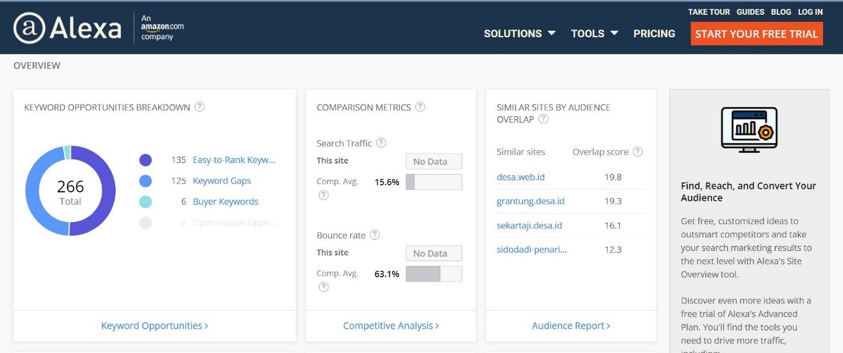Click the 12.3 overlap score
The height and width of the screenshot is (353, 843).
coord(613,249)
